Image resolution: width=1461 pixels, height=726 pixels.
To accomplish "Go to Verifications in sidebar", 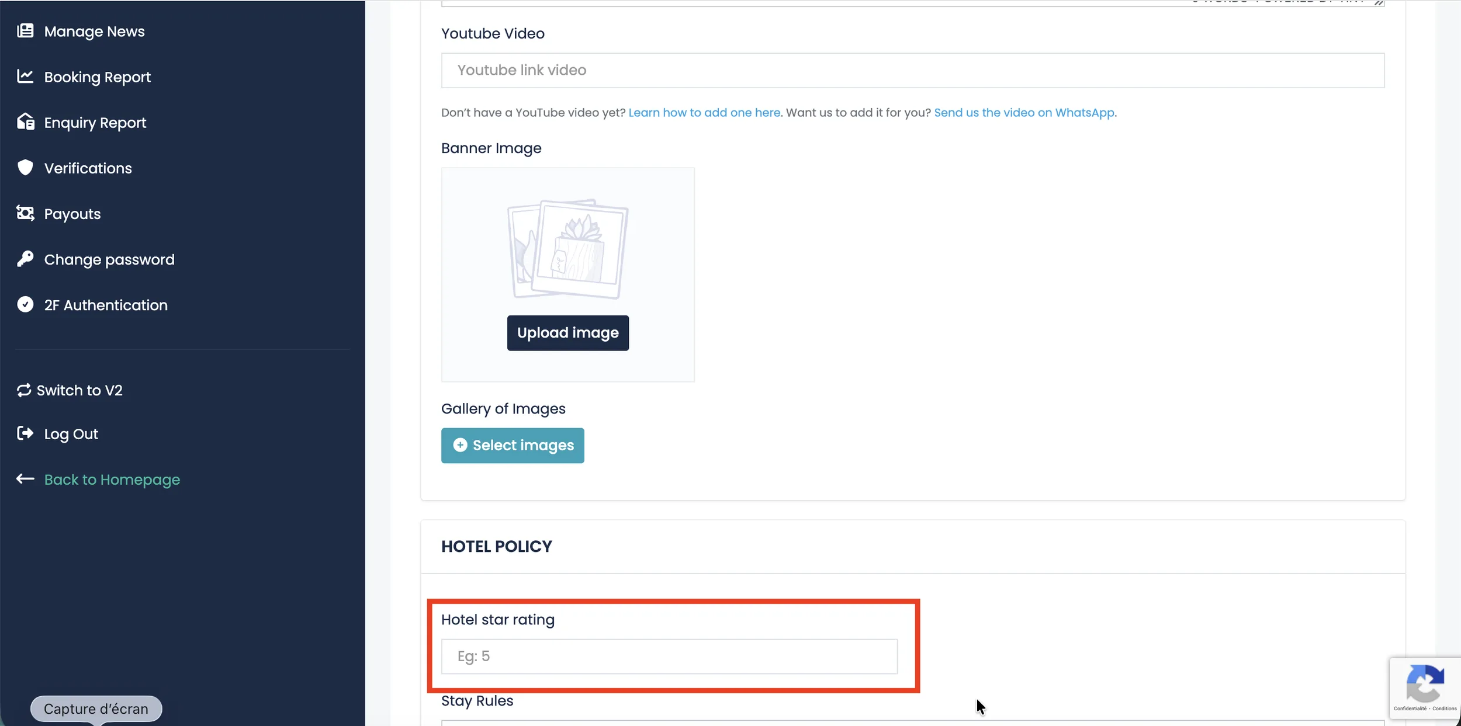I will (x=88, y=168).
